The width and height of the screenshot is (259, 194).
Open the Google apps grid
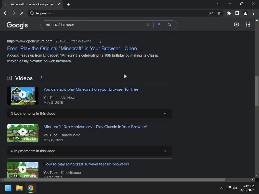(x=248, y=25)
